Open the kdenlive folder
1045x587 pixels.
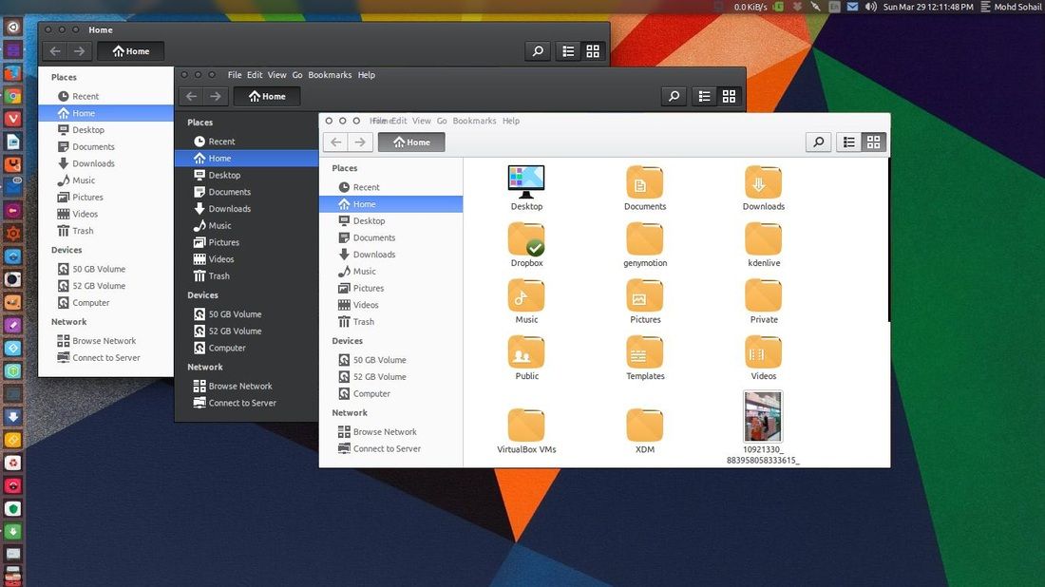[x=764, y=241]
